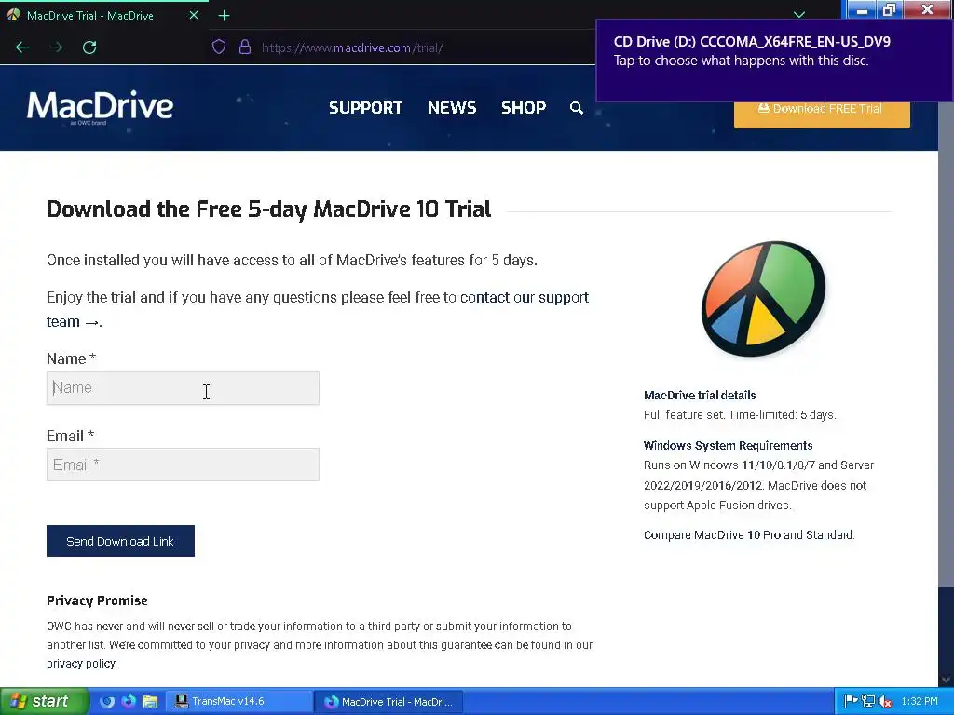Screen dimensions: 954x715
Task: Click the 'MacDrive trial details' heading
Action: pos(700,395)
